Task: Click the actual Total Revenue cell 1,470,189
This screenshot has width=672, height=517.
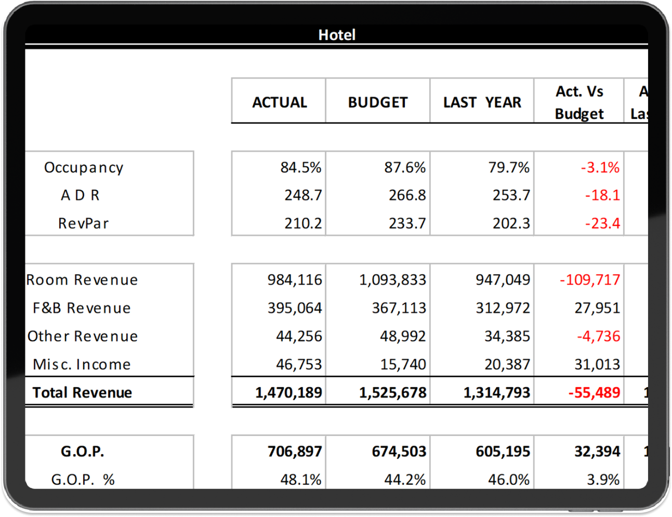Action: point(288,392)
